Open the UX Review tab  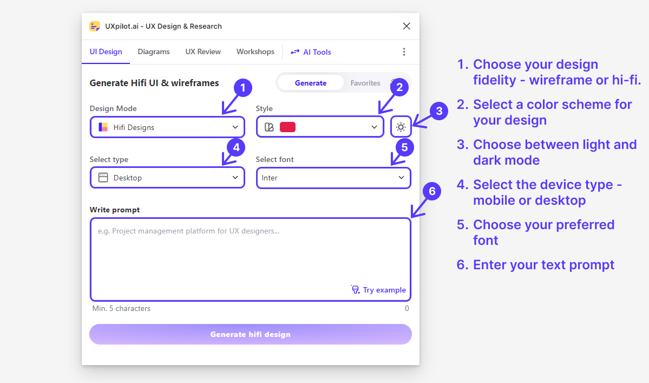pyautogui.click(x=203, y=52)
